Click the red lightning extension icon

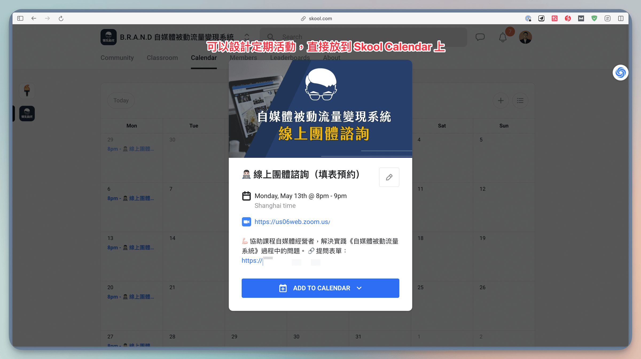click(568, 18)
